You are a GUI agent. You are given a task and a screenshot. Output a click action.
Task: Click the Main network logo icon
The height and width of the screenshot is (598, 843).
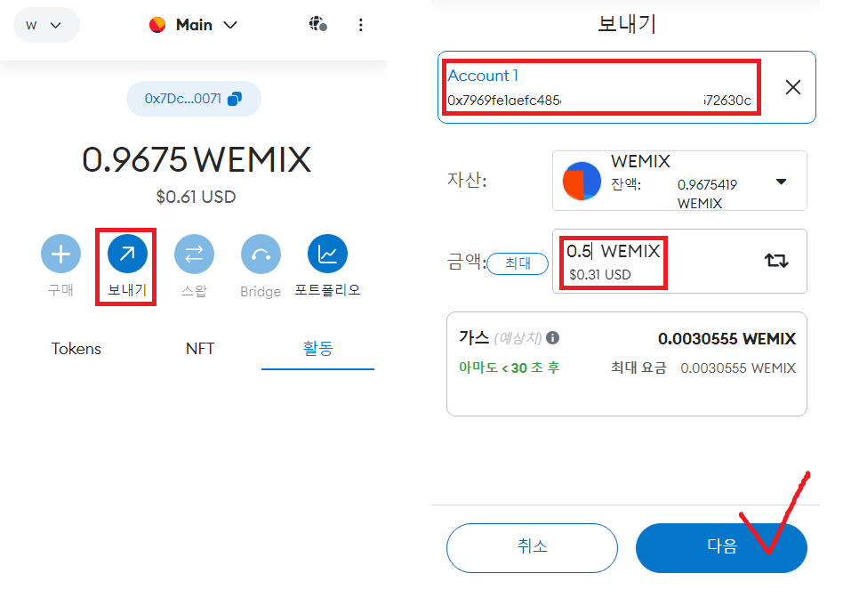(x=157, y=25)
